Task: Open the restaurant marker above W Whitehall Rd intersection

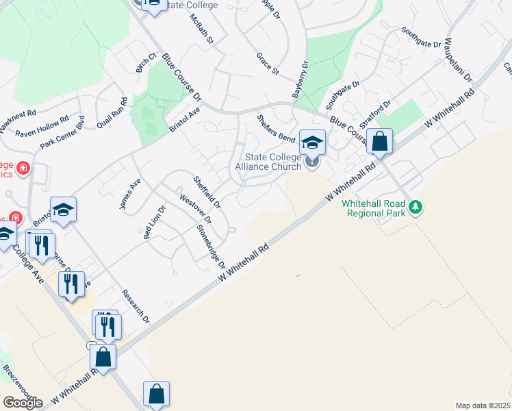Action: [x=108, y=327]
